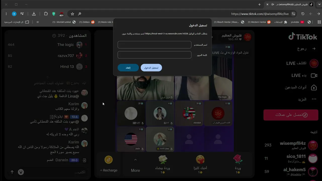This screenshot has width=322, height=181.
Task: Open the emoji picker in chat
Action: click(21, 172)
